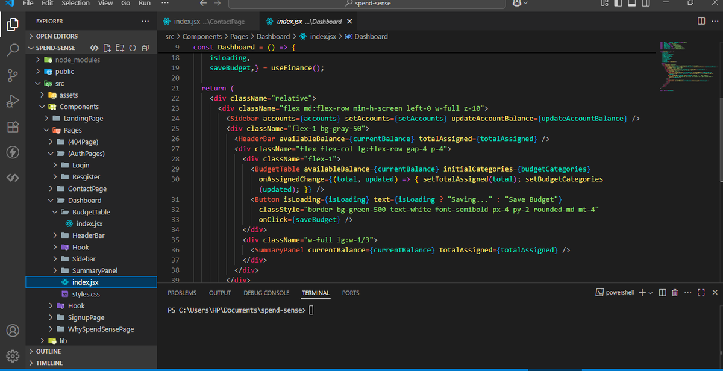The image size is (723, 371).
Task: Switch to index.jsx ContactPage tab
Action: pos(208,22)
